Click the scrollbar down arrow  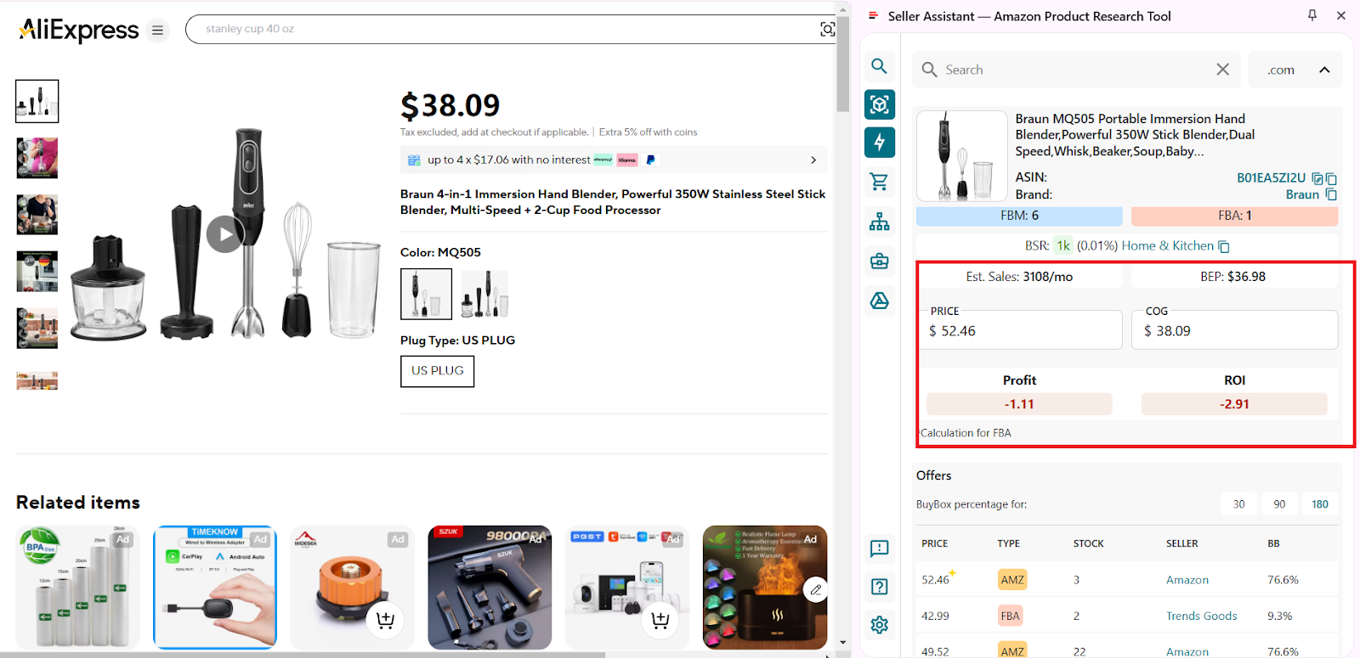pyautogui.click(x=843, y=643)
